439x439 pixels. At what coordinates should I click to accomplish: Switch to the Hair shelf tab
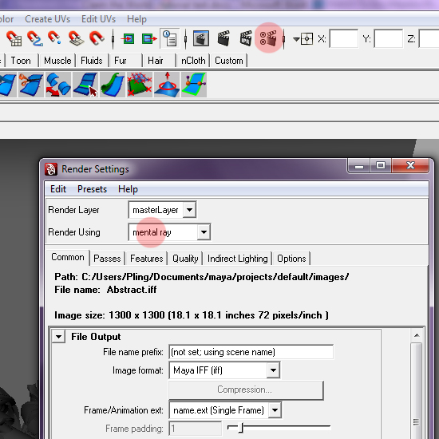point(156,61)
